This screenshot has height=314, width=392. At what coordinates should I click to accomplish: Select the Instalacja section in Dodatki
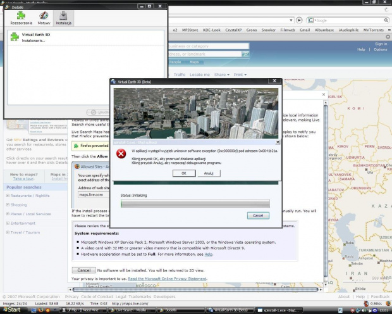pyautogui.click(x=63, y=18)
